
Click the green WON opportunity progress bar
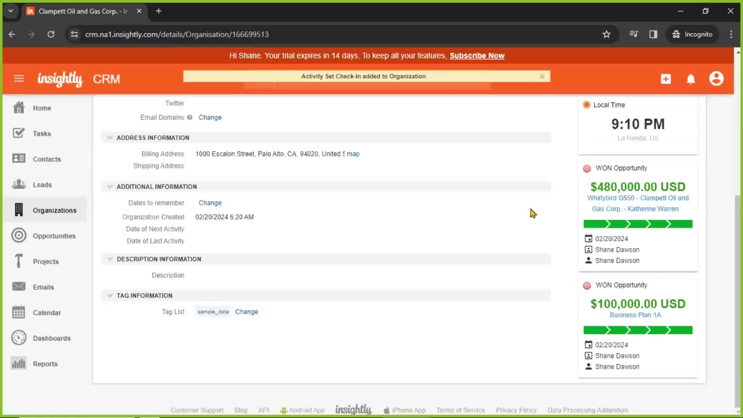pos(638,224)
